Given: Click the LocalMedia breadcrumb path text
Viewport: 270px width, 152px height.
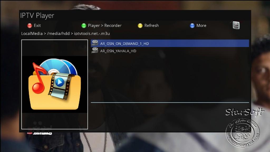Looking at the screenshot, I should click(65, 34).
